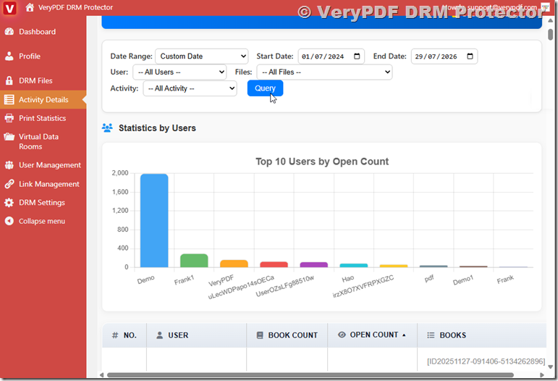Click the Activity Details list icon

tap(9, 100)
